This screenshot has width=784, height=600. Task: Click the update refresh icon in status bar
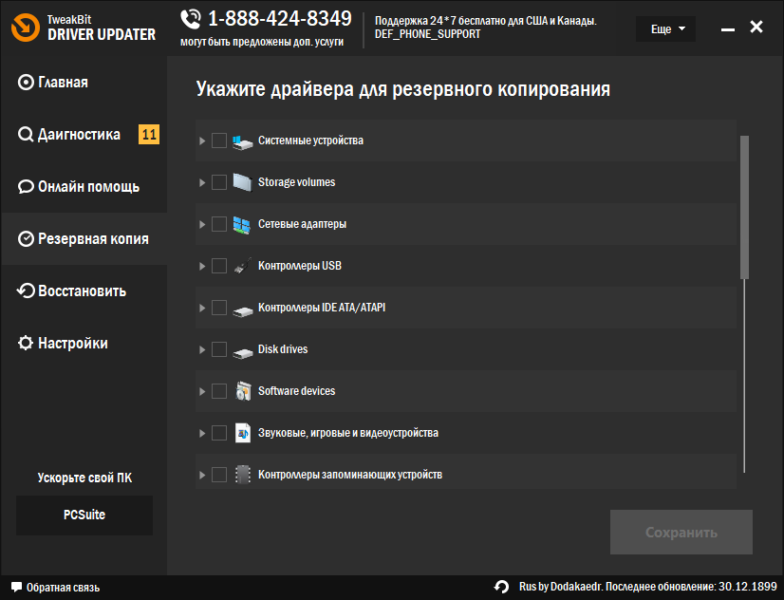pos(501,587)
